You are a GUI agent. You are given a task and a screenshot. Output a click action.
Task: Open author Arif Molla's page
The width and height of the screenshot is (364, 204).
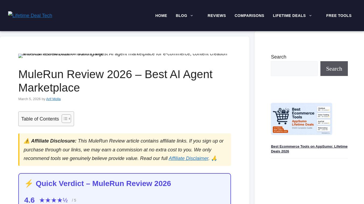pos(53,99)
